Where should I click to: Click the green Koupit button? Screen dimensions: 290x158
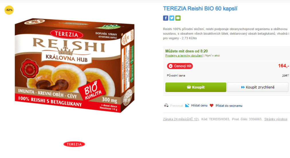coord(196,87)
